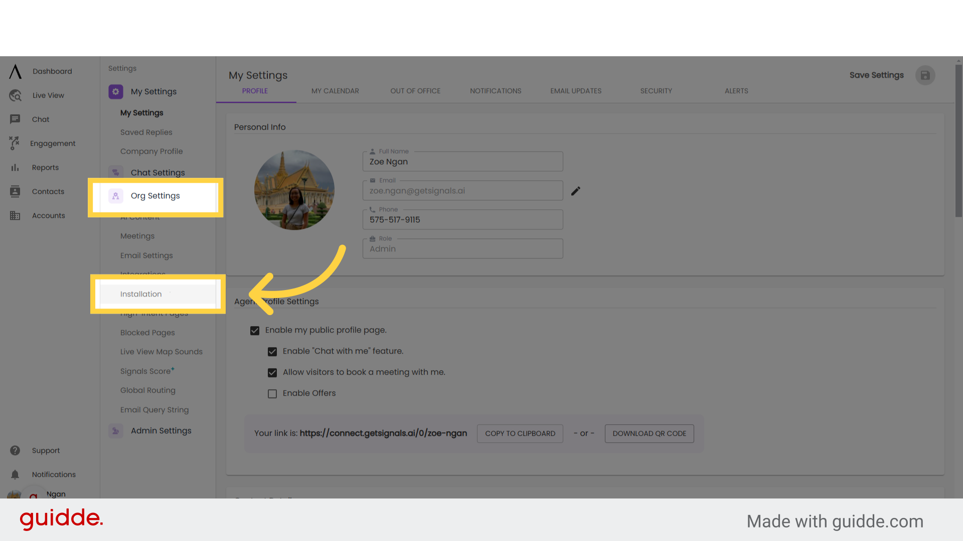
Task: Click the profile photo thumbnail
Action: coord(294,190)
